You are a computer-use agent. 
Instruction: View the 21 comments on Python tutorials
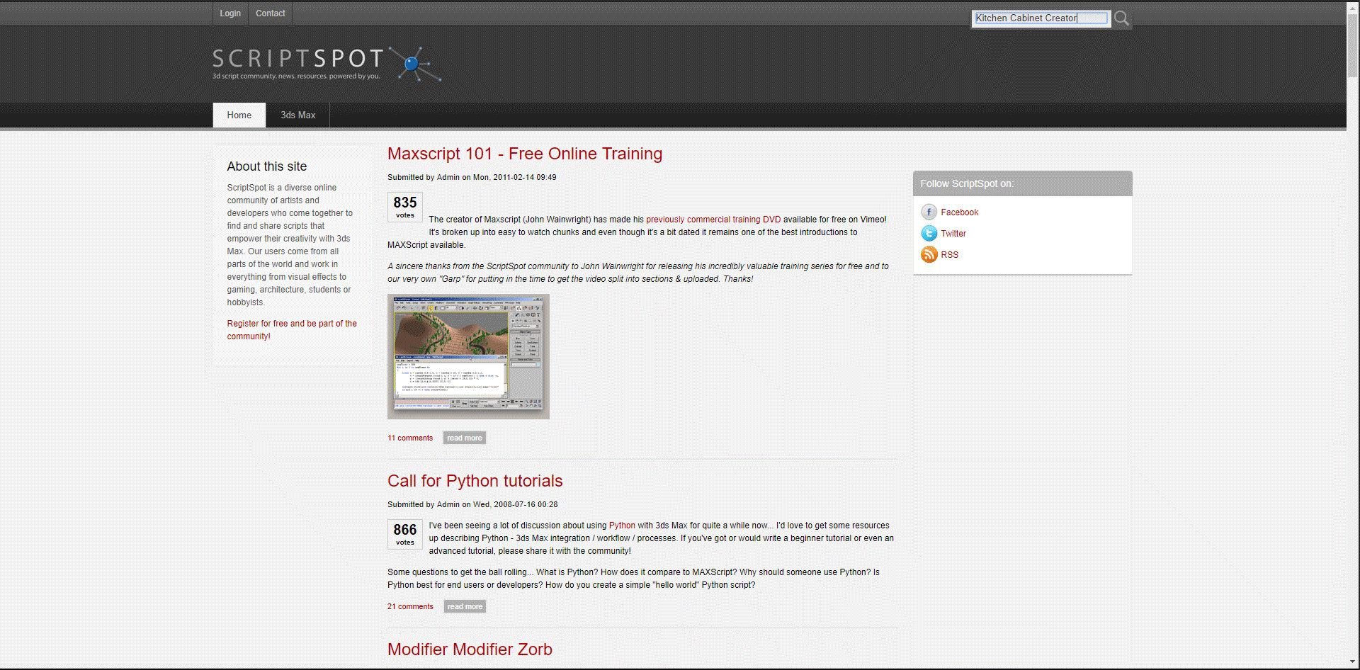click(x=410, y=607)
